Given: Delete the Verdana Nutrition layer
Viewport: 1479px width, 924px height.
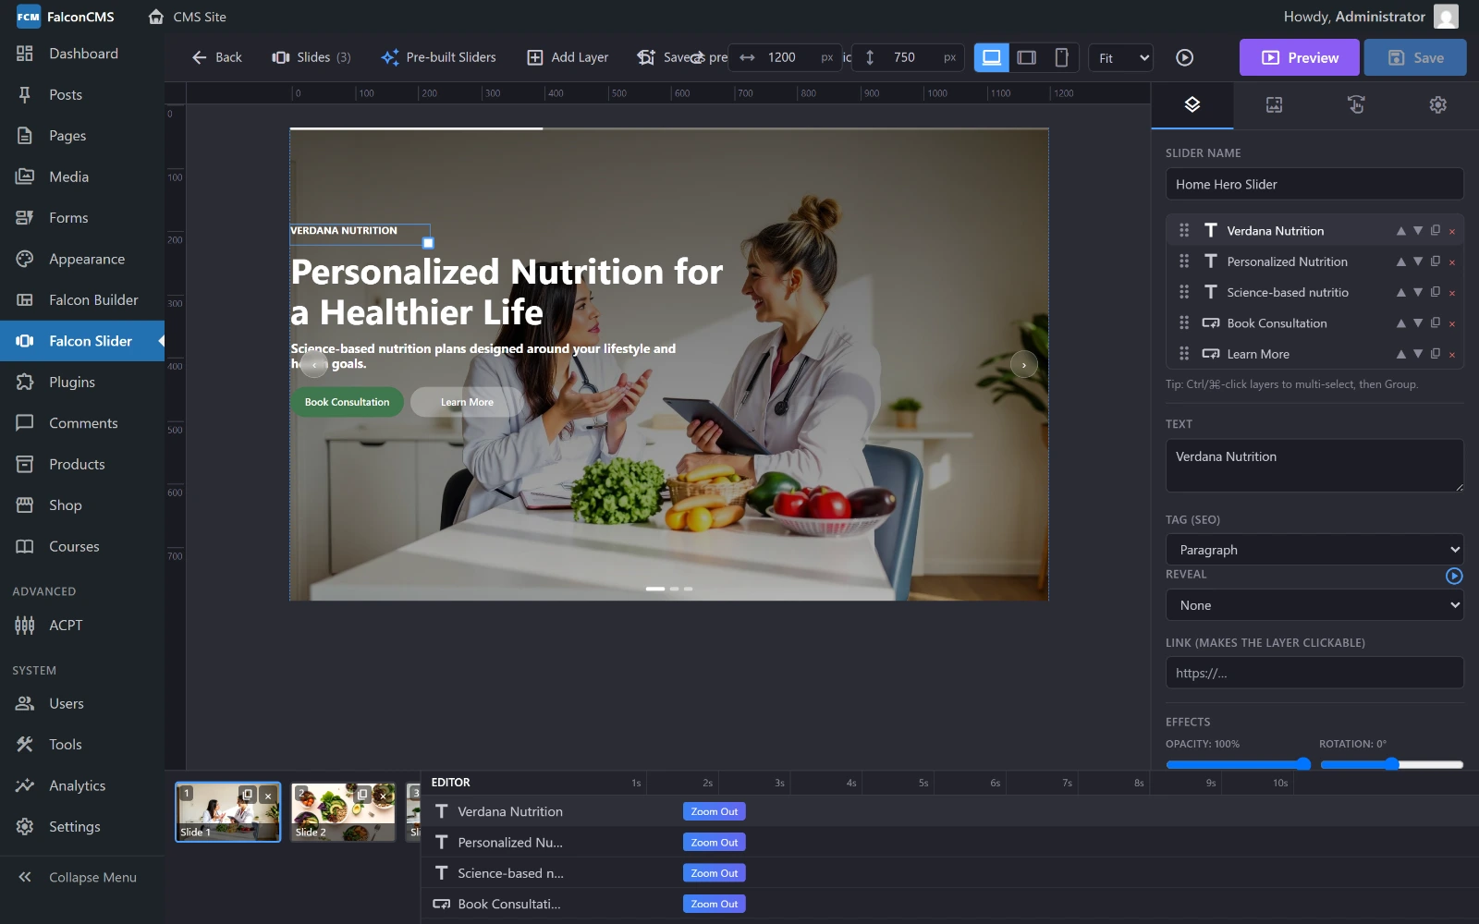Looking at the screenshot, I should click(x=1452, y=232).
